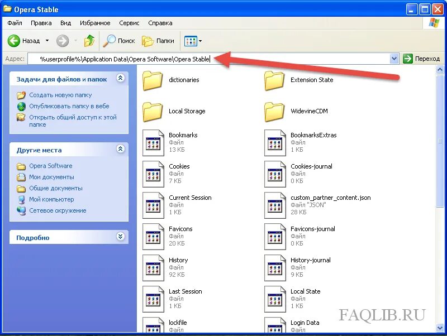
Task: Click the greyed-out Forward arrow button
Action: (63, 41)
